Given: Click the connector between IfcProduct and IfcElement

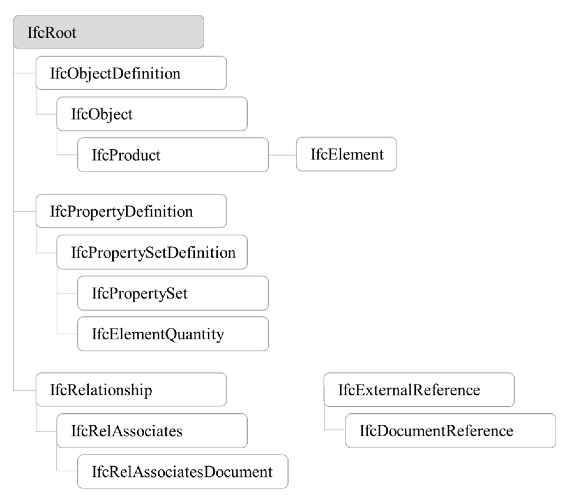Looking at the screenshot, I should [283, 155].
